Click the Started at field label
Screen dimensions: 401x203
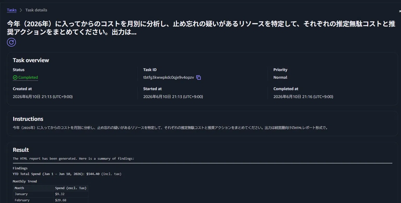(153, 89)
